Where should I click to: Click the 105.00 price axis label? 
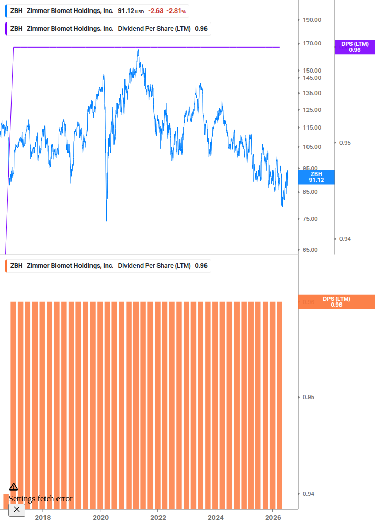pyautogui.click(x=312, y=147)
